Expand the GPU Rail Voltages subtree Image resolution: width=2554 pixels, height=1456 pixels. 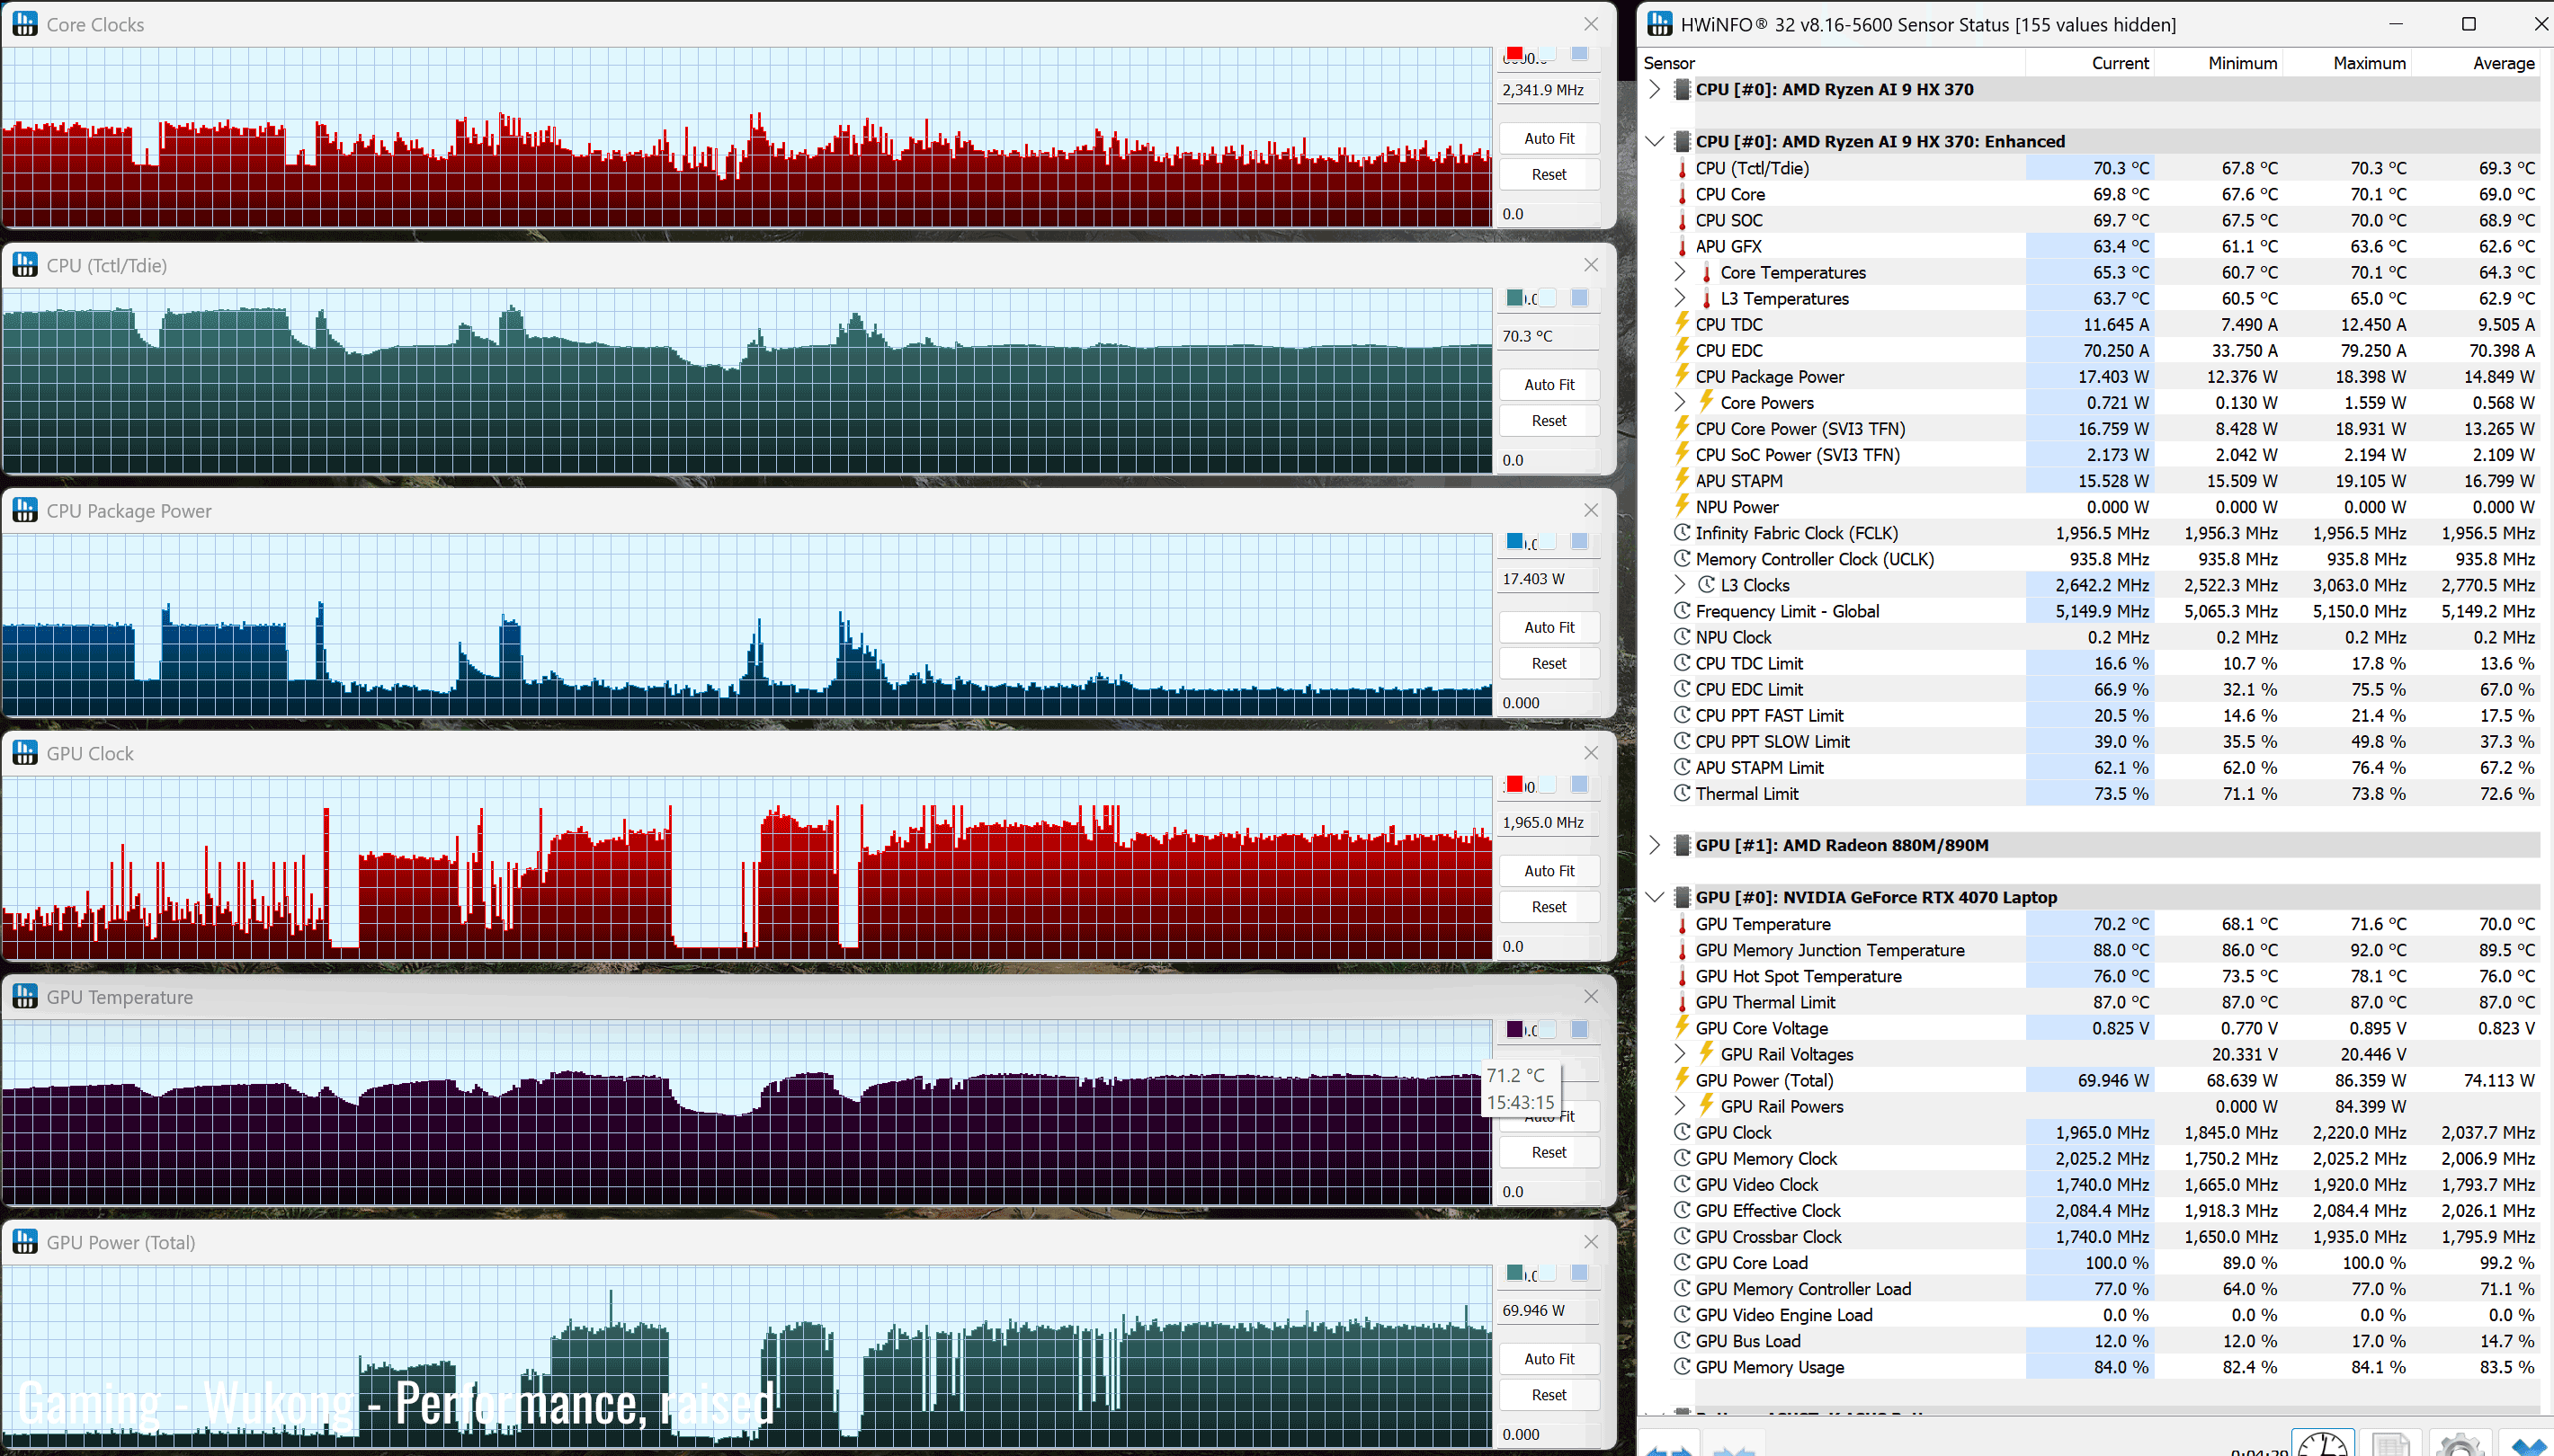[1681, 1054]
